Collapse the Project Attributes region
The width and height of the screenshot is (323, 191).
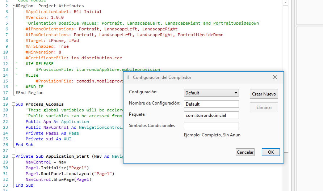13,6
